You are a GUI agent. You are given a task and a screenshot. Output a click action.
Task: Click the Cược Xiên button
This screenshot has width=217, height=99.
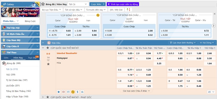97,4
